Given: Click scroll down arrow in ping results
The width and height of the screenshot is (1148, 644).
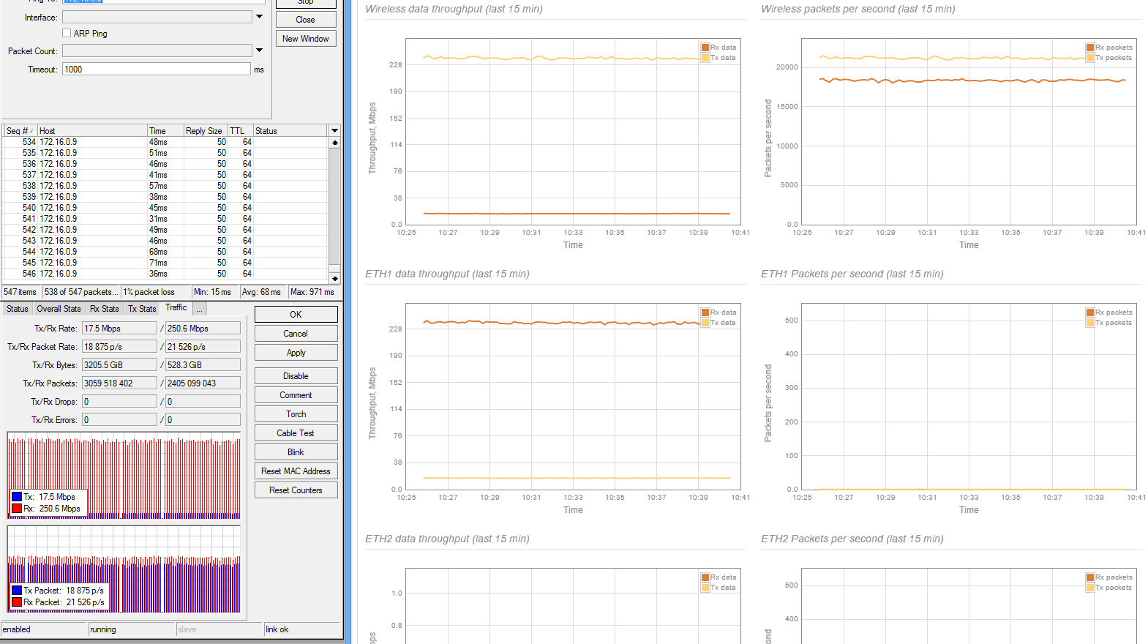Looking at the screenshot, I should (334, 278).
